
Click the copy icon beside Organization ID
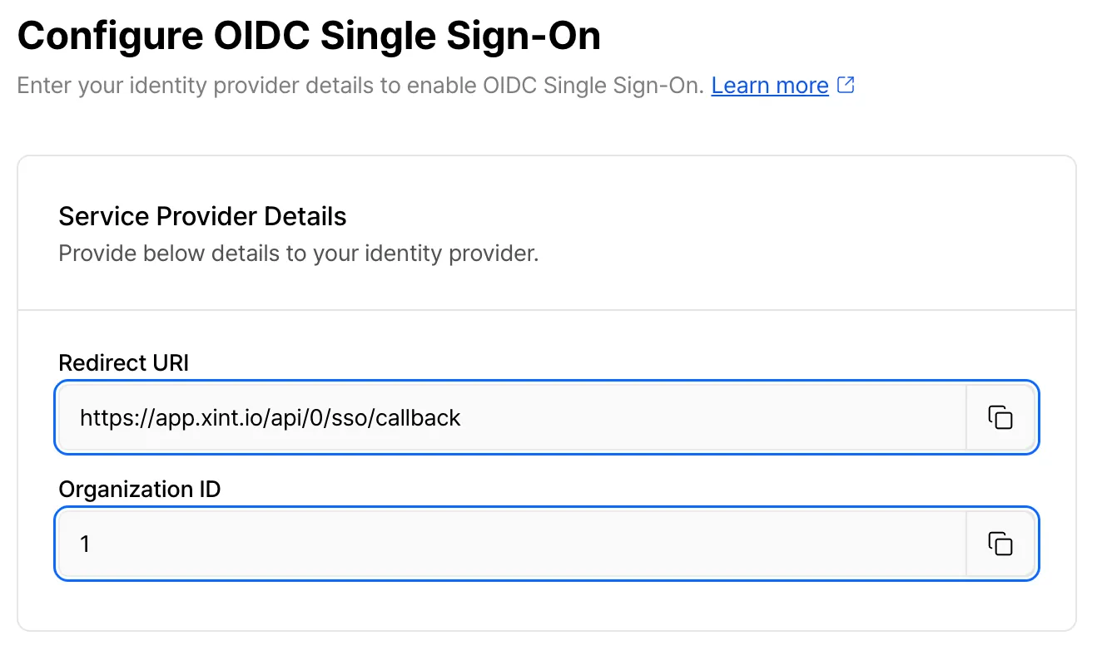(x=1000, y=544)
